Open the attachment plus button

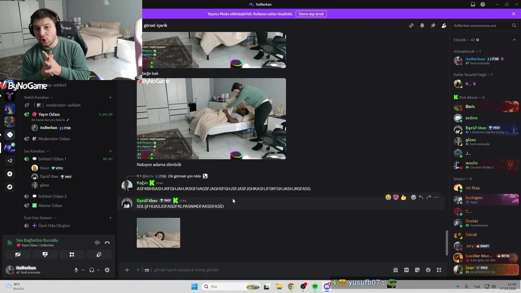(127, 270)
